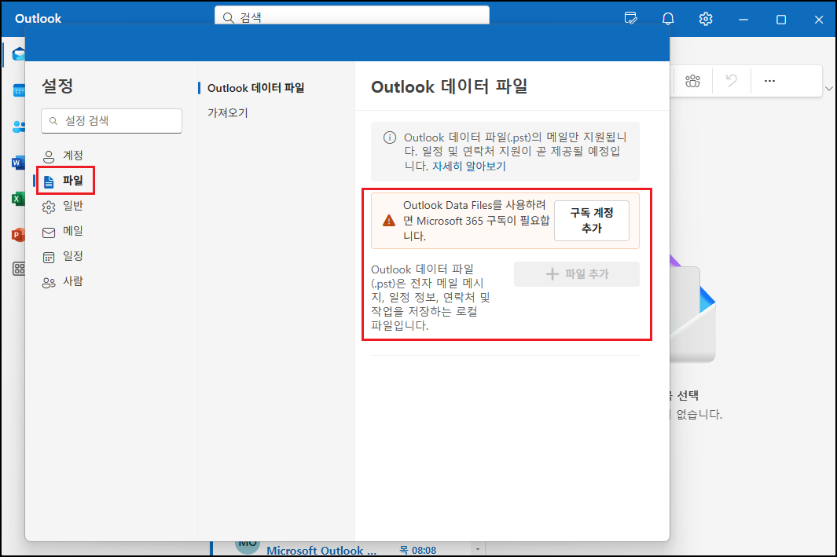Open the 메일 settings category
Screen dimensions: 837x557
point(63,231)
